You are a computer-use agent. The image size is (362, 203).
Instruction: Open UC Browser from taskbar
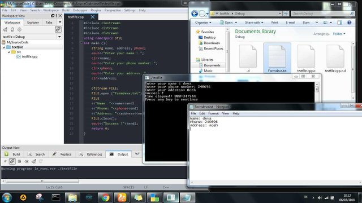[122, 197]
